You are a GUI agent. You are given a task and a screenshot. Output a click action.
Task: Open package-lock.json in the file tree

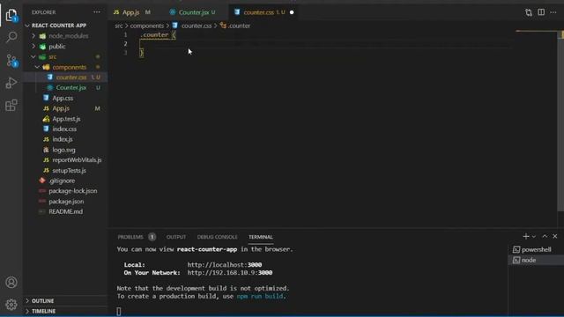[65, 191]
